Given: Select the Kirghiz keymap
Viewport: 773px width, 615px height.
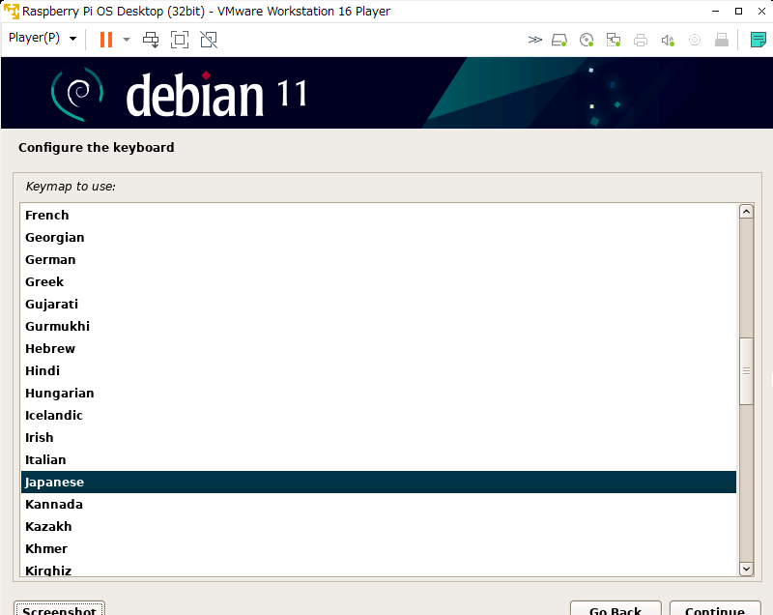Looking at the screenshot, I should coord(379,570).
